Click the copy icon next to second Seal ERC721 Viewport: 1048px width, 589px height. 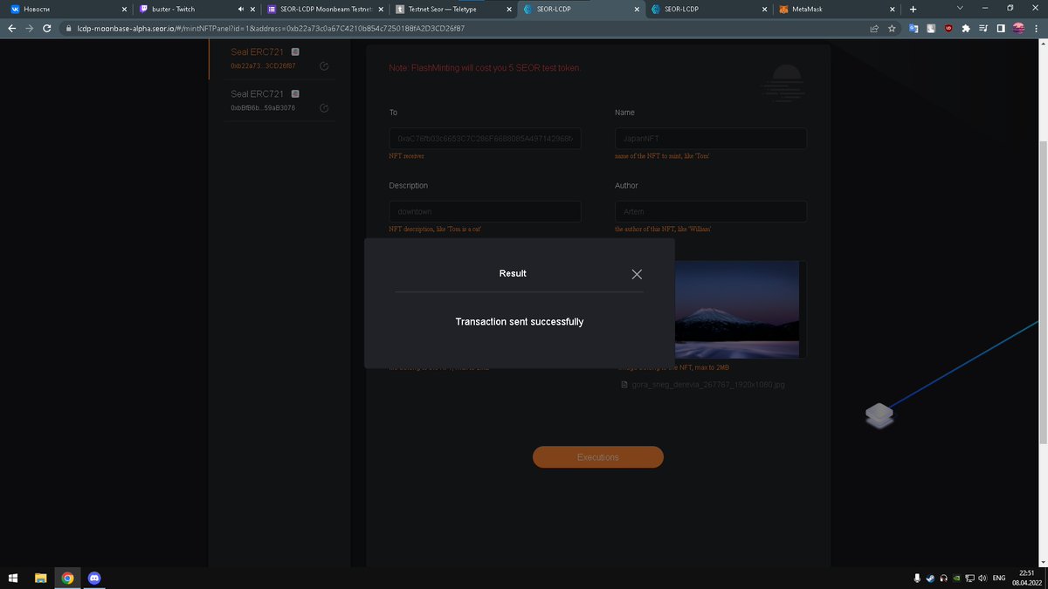tap(295, 93)
